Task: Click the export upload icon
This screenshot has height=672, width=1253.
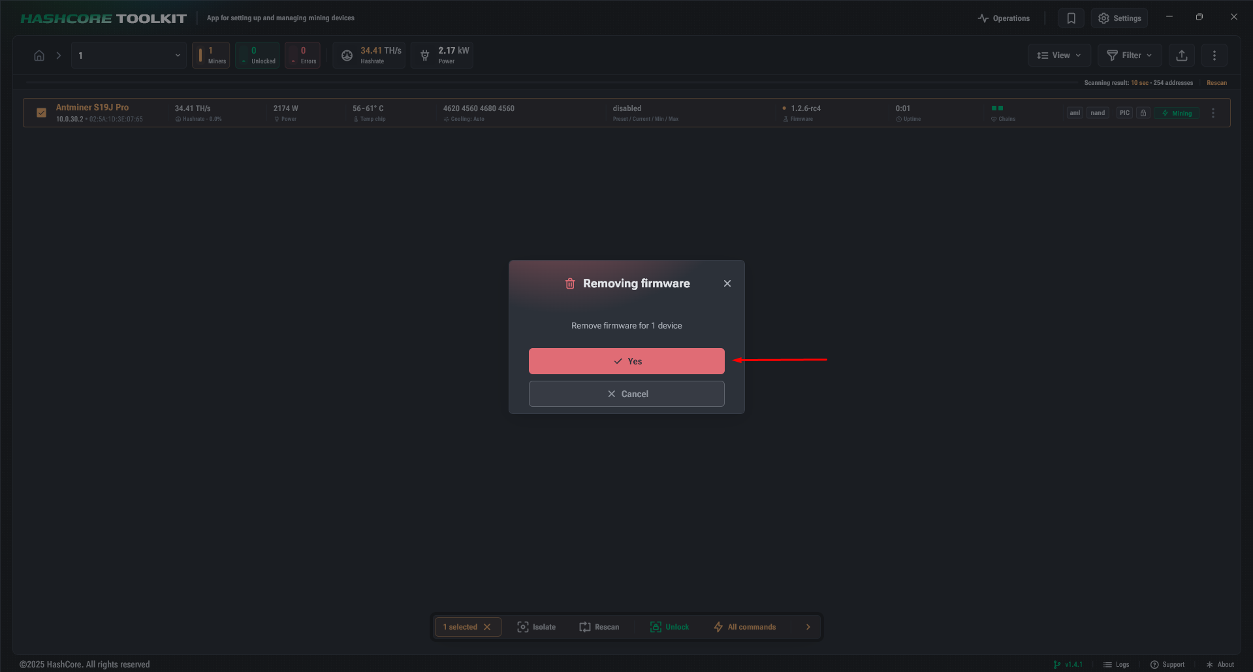Action: click(x=1181, y=56)
